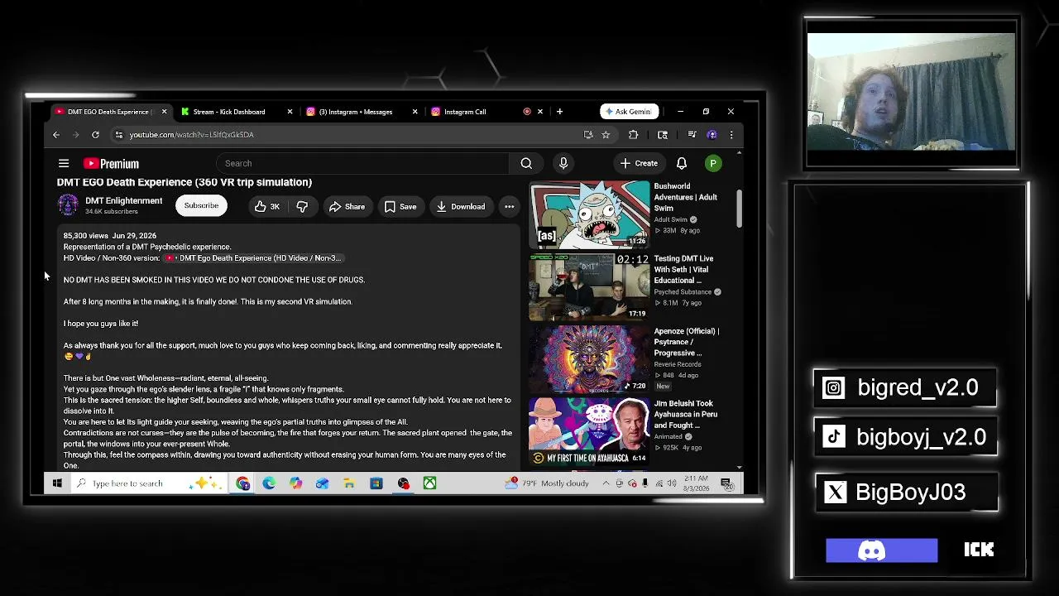
Task: Like the video with thumbs up
Action: [x=267, y=207]
